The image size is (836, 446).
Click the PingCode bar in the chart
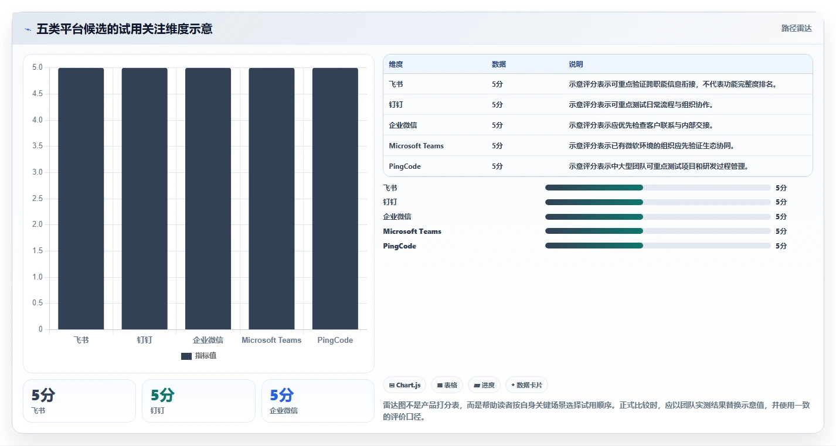335,199
